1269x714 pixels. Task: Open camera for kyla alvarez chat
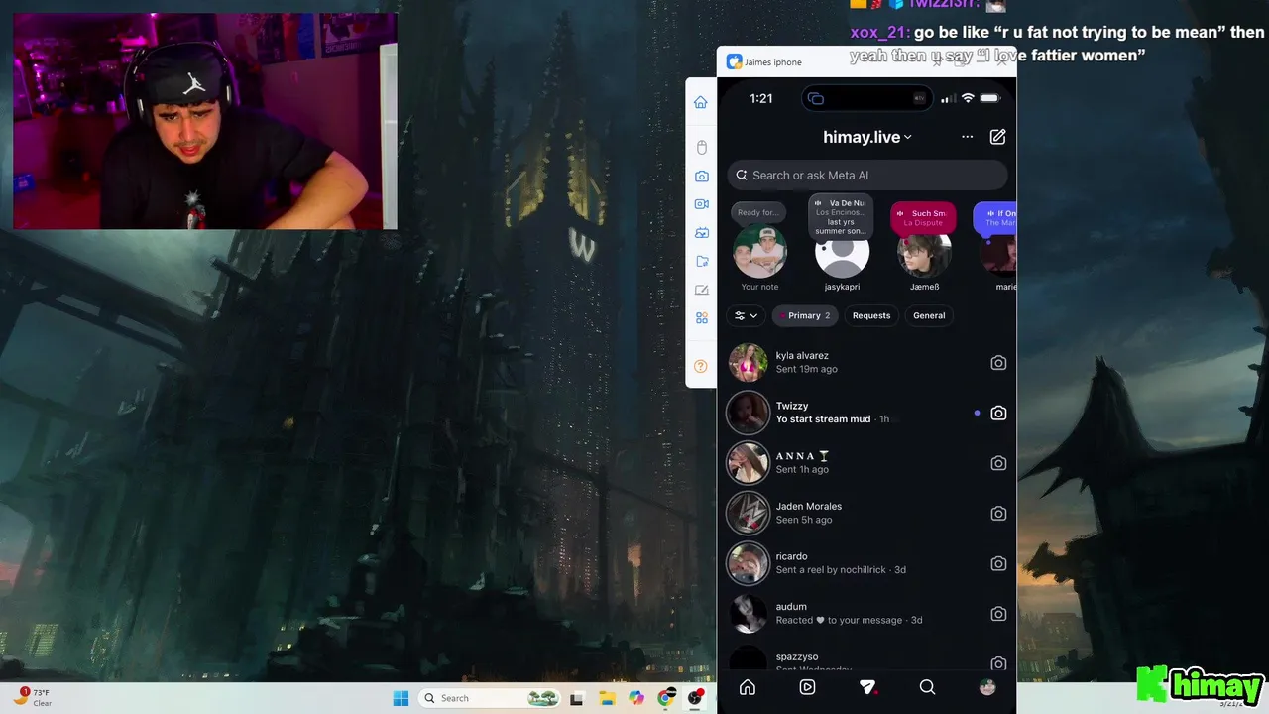998,363
